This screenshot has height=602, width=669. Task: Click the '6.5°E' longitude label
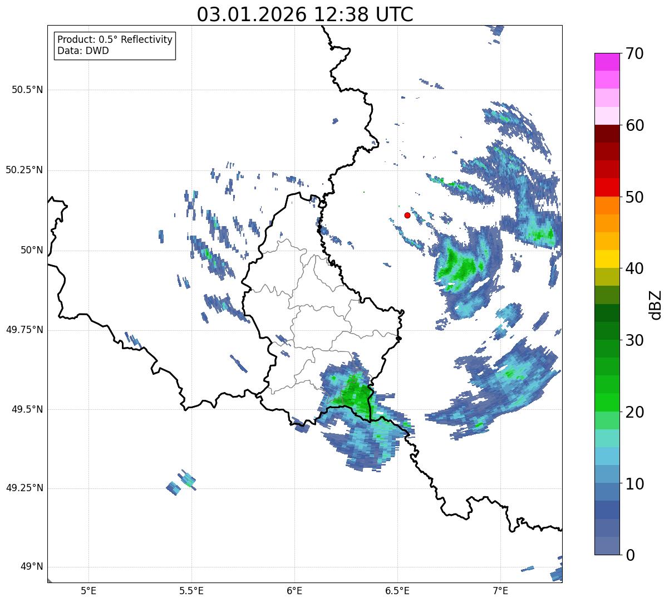(397, 590)
